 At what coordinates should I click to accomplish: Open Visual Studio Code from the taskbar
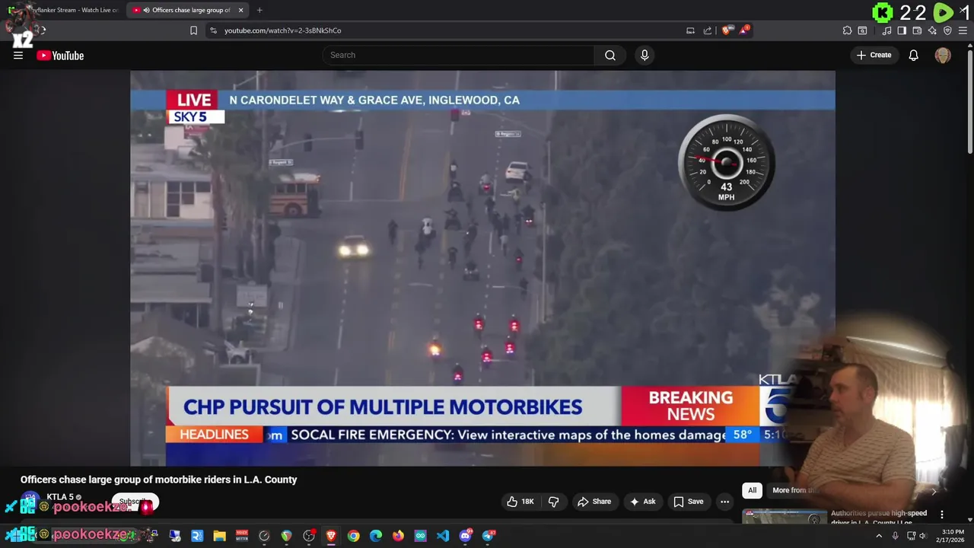[443, 536]
